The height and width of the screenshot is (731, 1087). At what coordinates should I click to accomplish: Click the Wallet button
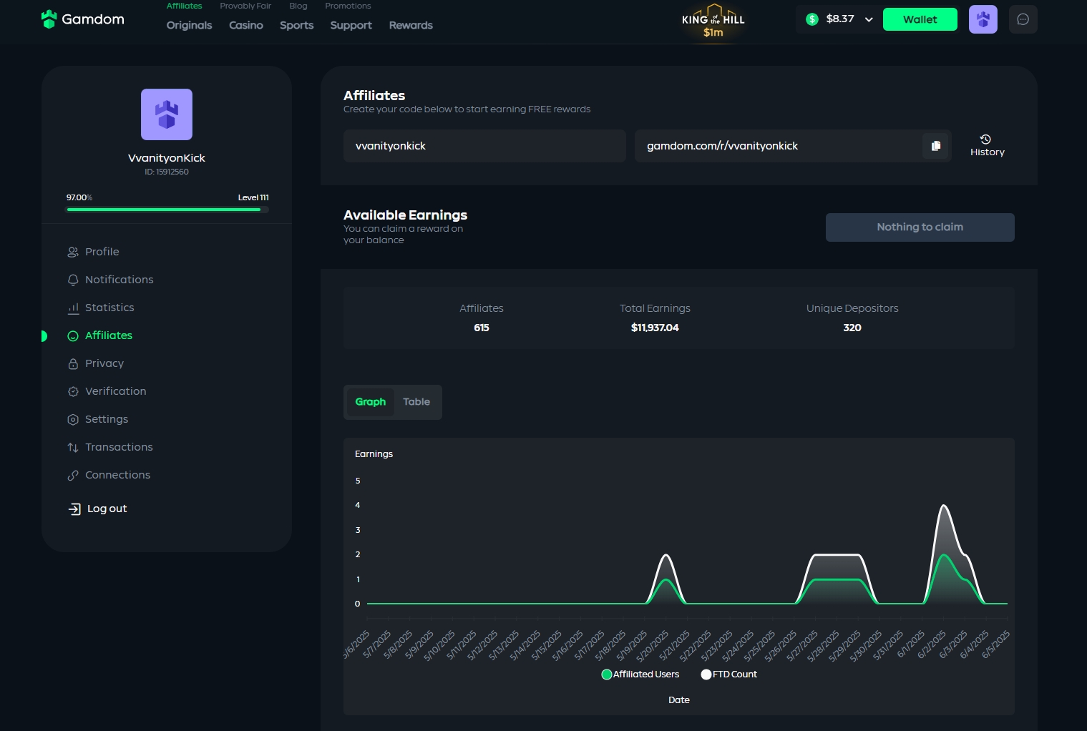pyautogui.click(x=920, y=19)
